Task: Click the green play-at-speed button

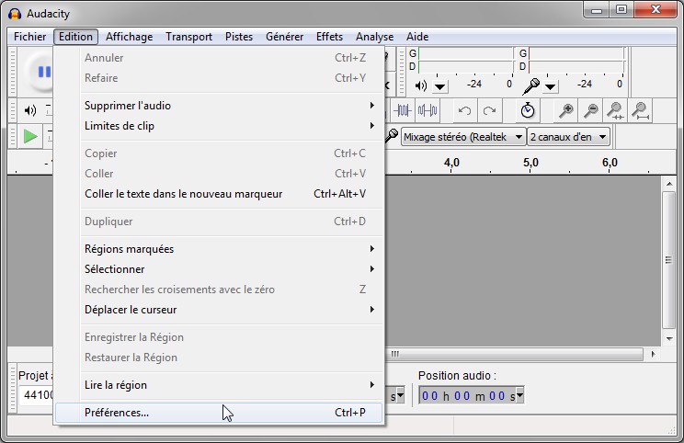Action: pyautogui.click(x=30, y=136)
